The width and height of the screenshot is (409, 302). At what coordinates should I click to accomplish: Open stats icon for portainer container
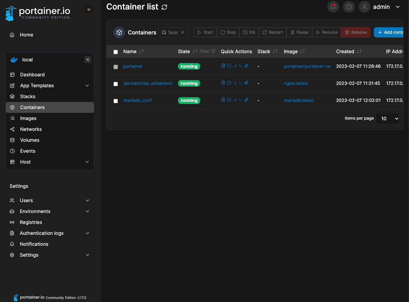point(235,65)
